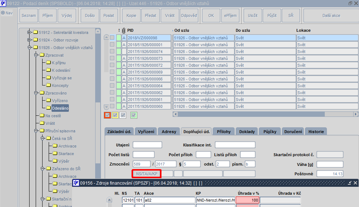The image size is (359, 207).
Task: Select the Nav radio button
Action: coord(3,13)
